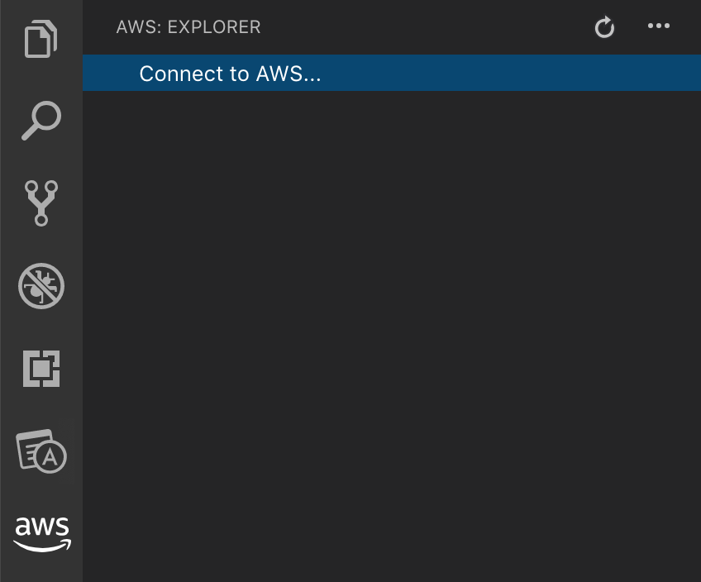Activate the search magnifier icon
This screenshot has height=582, width=701.
pyautogui.click(x=41, y=121)
